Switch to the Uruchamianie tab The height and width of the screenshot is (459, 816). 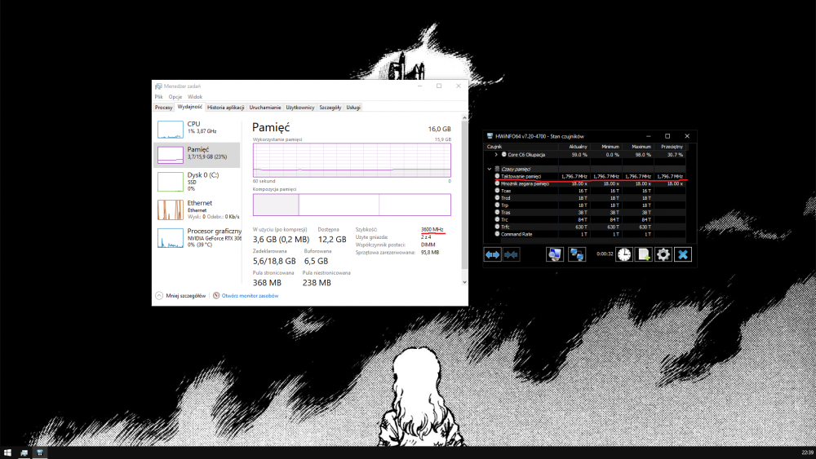pyautogui.click(x=265, y=108)
